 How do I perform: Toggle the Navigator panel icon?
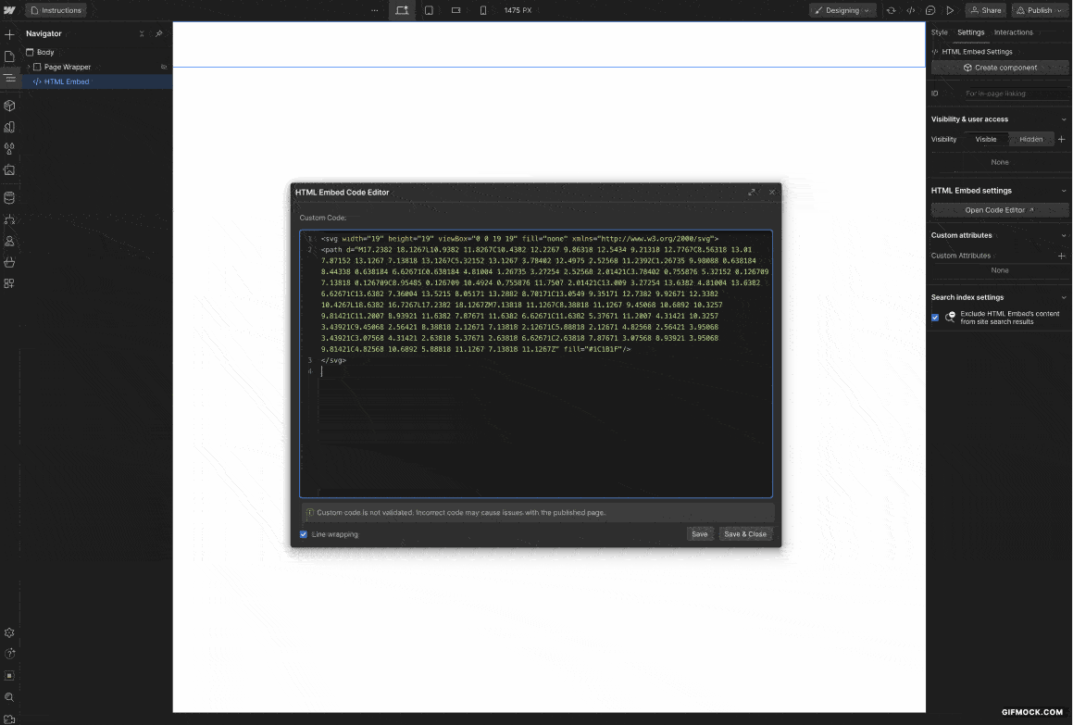click(x=9, y=78)
